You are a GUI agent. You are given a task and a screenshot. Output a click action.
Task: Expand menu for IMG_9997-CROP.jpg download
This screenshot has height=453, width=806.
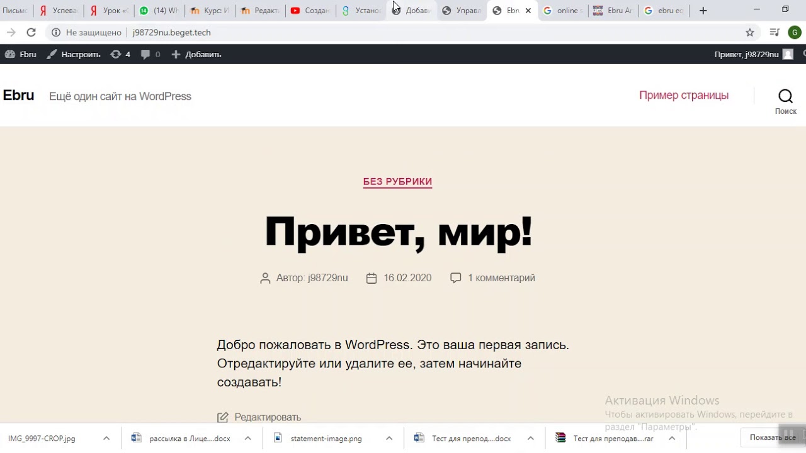pyautogui.click(x=106, y=439)
